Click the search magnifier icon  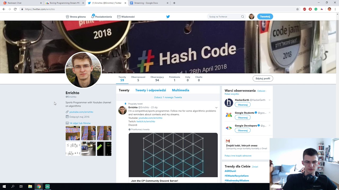pos(242,17)
